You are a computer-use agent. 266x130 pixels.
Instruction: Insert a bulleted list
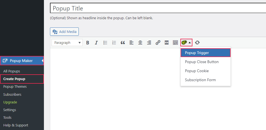[x=105, y=43]
